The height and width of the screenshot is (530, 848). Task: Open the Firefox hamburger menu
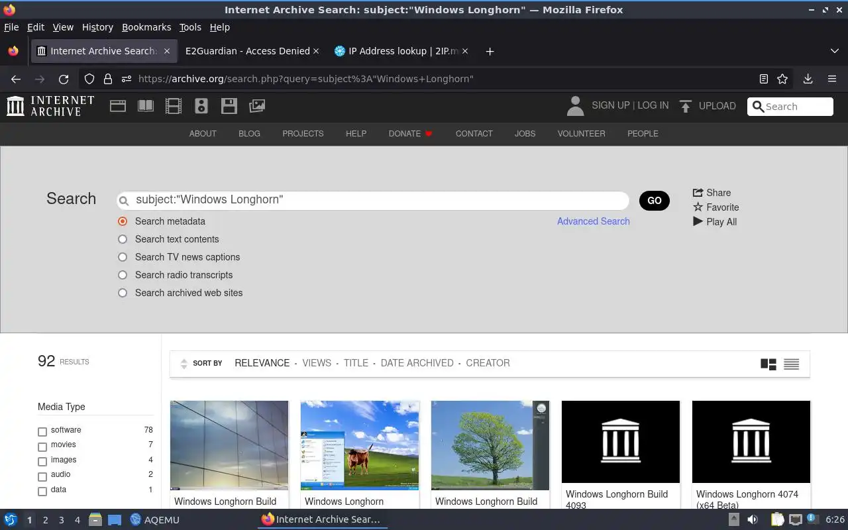tap(832, 79)
